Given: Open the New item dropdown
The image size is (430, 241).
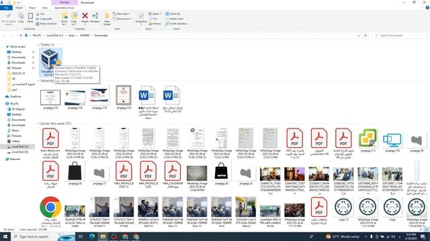Looking at the screenshot, I should point(122,13).
